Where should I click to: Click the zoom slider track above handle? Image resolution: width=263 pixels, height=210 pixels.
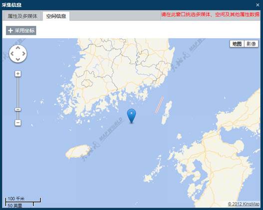click(x=18, y=92)
